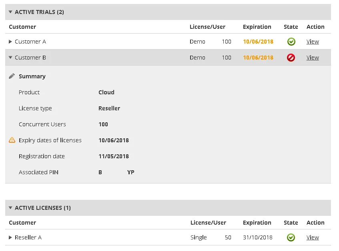Click the 31/10/2018 expiration for Reseller A
This screenshot has width=339, height=251.
(258, 237)
